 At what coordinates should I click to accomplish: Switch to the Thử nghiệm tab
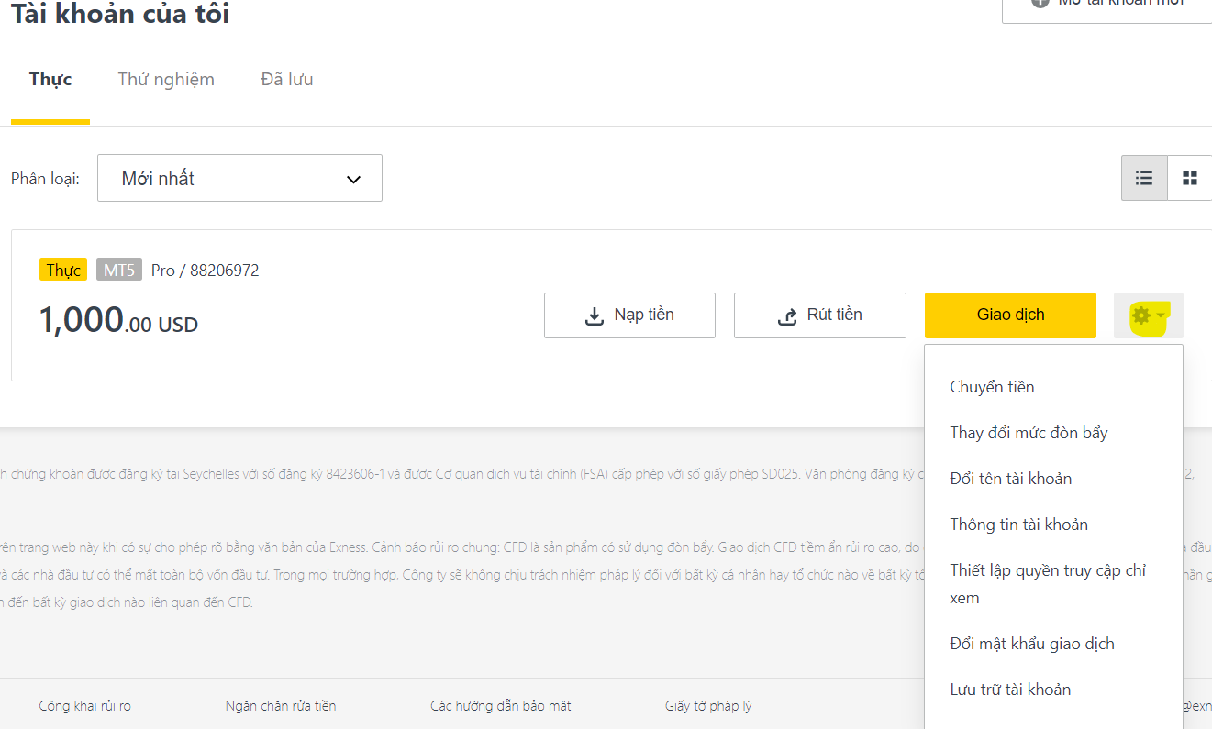coord(166,80)
